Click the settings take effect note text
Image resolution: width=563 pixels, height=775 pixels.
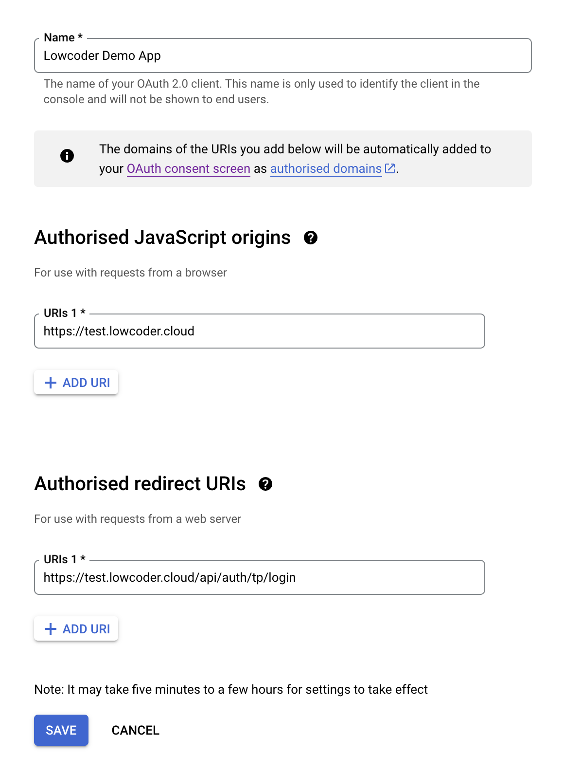pyautogui.click(x=231, y=689)
